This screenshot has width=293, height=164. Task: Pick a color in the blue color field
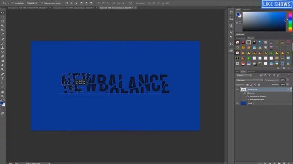(264, 22)
